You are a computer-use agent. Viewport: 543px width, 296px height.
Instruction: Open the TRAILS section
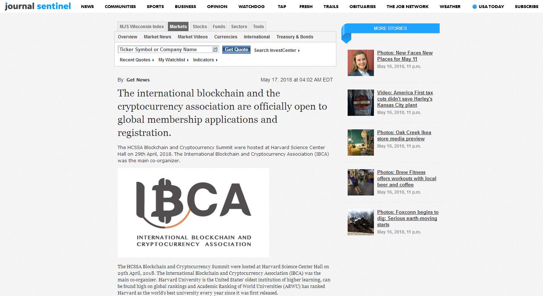[331, 7]
